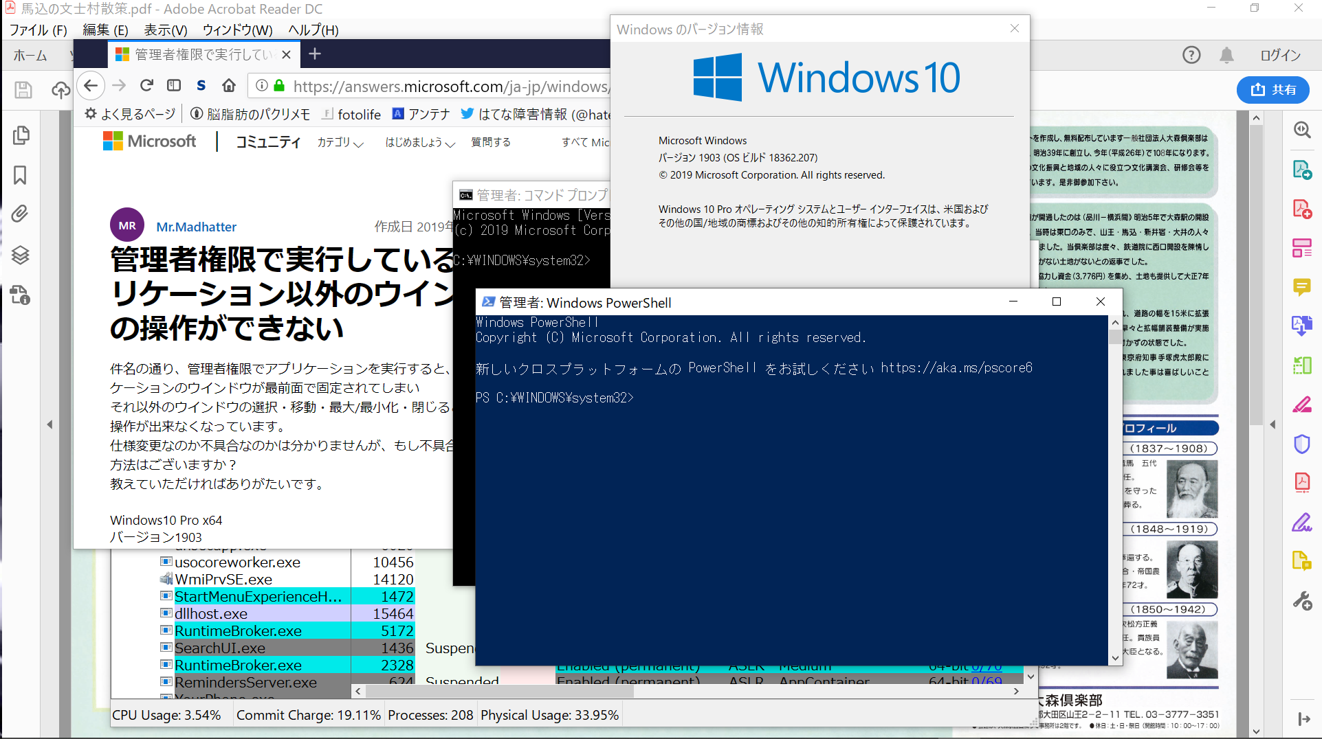Expand the はじめましょう dropdown

[x=420, y=142]
